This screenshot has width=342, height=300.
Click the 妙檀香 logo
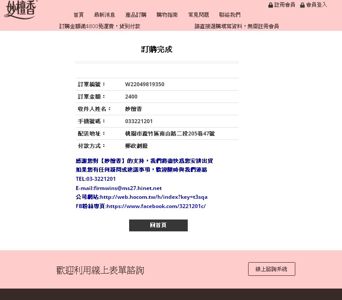20,9
